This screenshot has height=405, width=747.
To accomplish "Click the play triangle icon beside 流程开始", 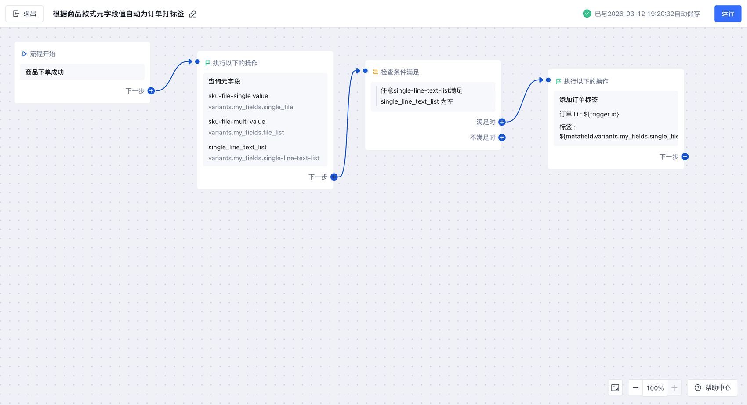I will click(x=25, y=54).
